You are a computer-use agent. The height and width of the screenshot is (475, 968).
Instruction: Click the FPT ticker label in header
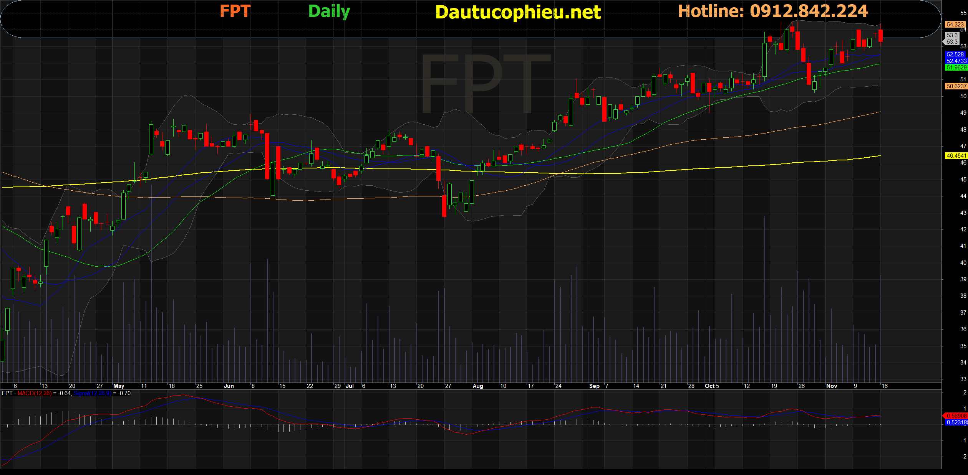pos(235,11)
